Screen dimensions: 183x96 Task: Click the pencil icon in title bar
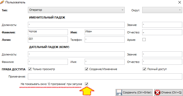click(2, 2)
